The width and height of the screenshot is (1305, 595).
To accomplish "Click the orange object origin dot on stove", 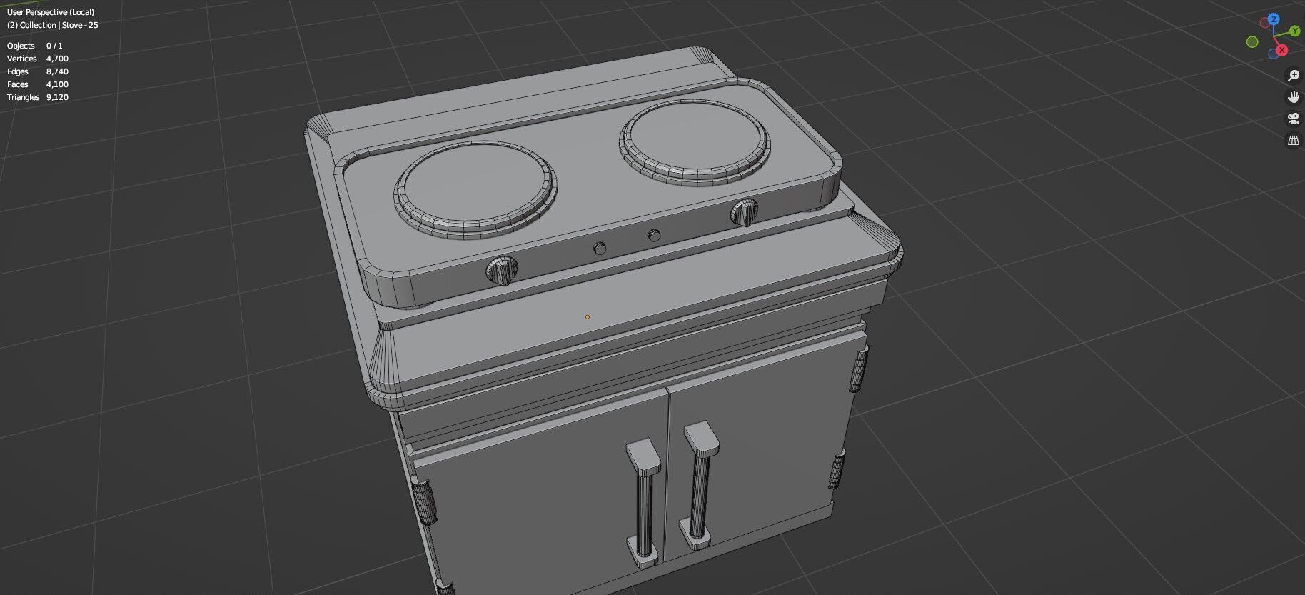I will click(x=588, y=316).
